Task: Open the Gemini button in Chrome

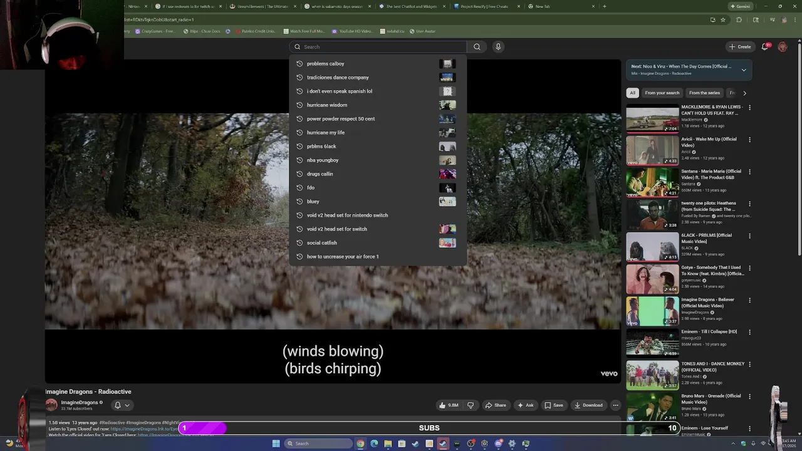Action: (x=740, y=6)
